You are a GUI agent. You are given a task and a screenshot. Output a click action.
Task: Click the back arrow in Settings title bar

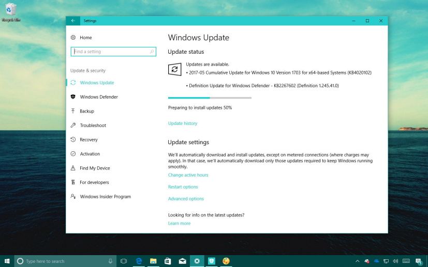pyautogui.click(x=73, y=21)
